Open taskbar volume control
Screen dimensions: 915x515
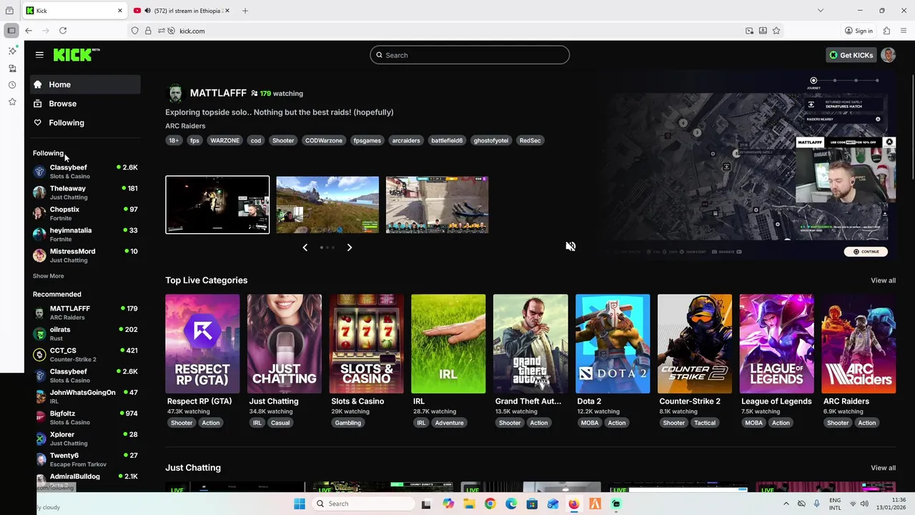[x=864, y=504]
